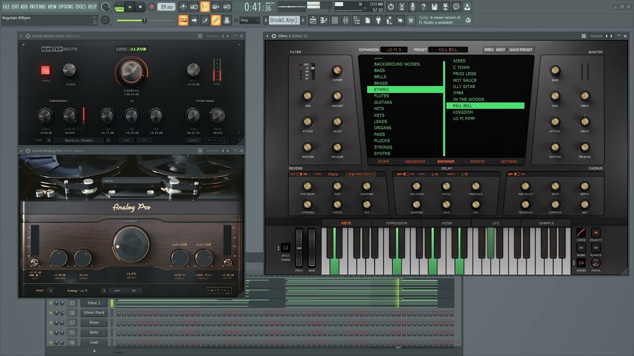The width and height of the screenshot is (634, 356).
Task: Open the KILL BILL preset selector
Action: tap(448, 49)
